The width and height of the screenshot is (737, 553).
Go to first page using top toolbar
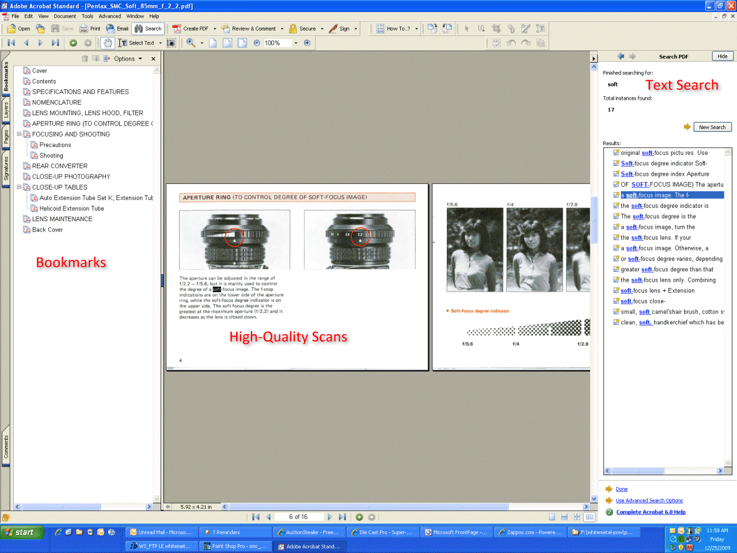click(12, 43)
